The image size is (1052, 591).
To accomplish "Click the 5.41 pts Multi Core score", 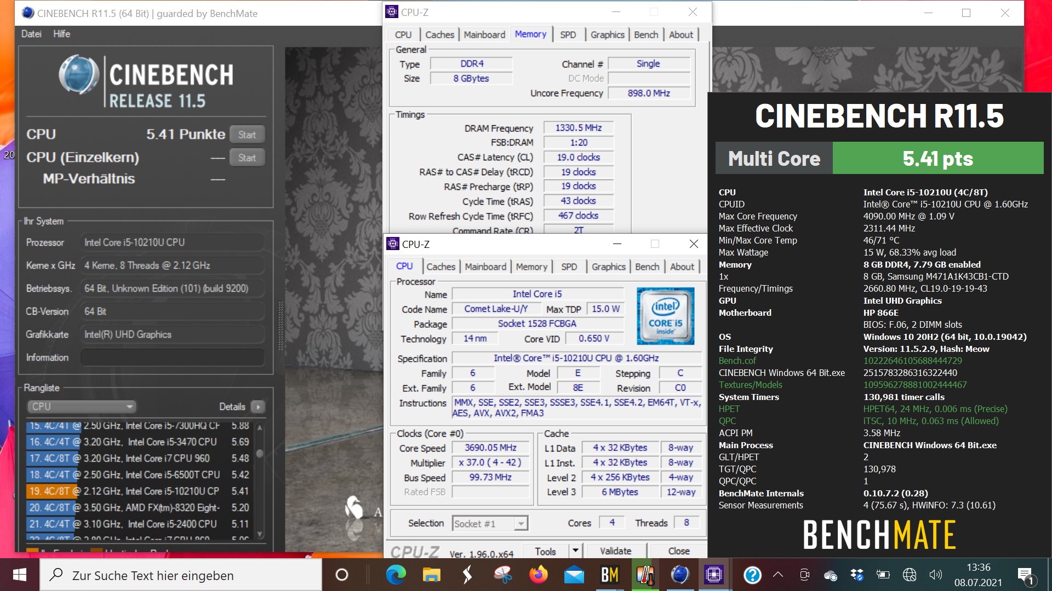I will tap(937, 158).
